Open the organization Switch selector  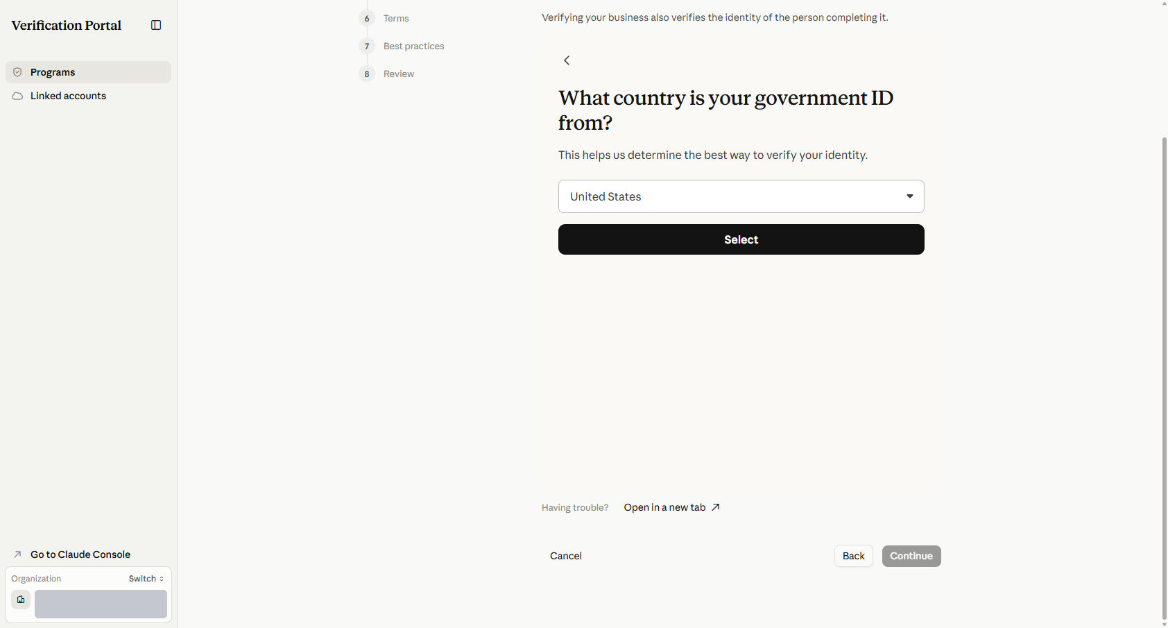click(146, 579)
